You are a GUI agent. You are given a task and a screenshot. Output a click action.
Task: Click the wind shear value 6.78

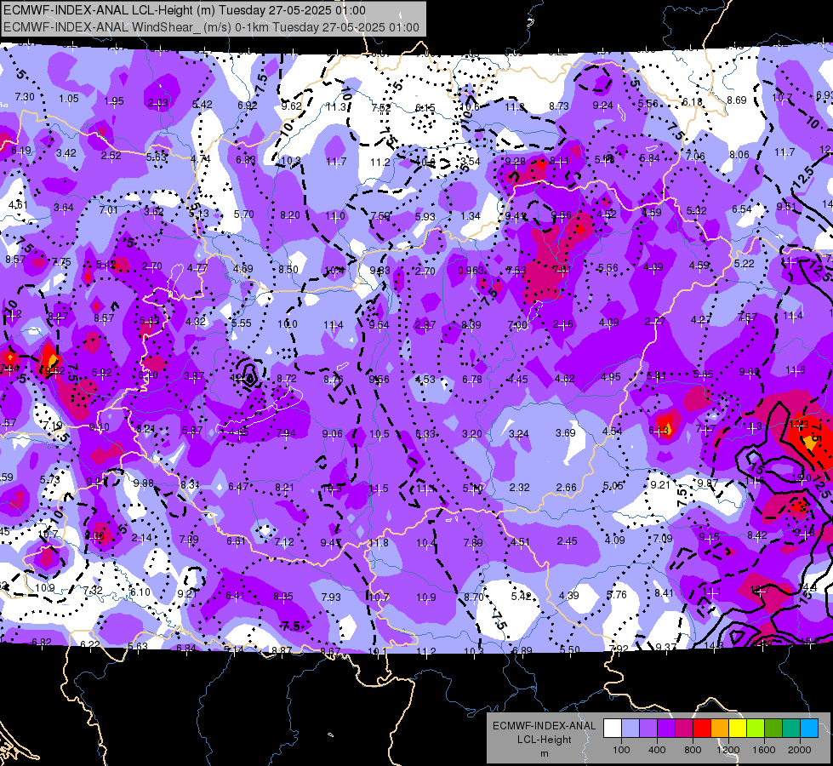tap(471, 379)
